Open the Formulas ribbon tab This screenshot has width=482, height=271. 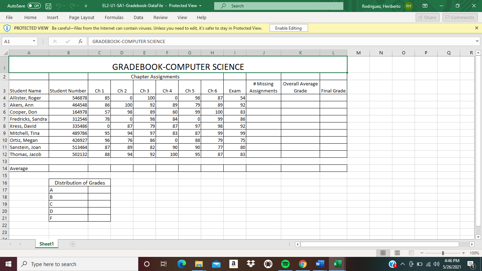tap(114, 17)
